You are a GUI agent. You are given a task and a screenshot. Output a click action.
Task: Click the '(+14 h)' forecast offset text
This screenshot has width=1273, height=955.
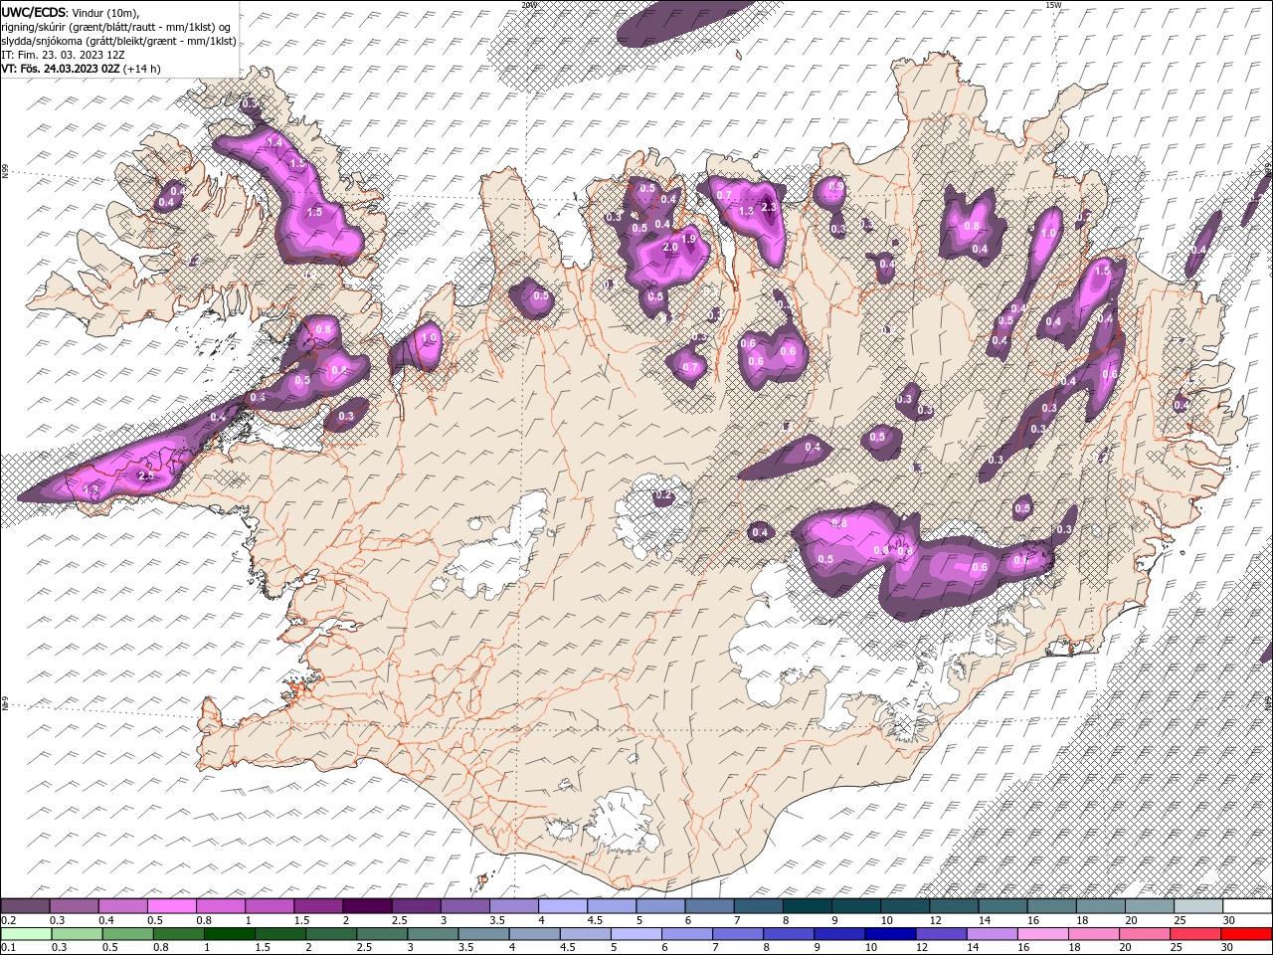[142, 69]
